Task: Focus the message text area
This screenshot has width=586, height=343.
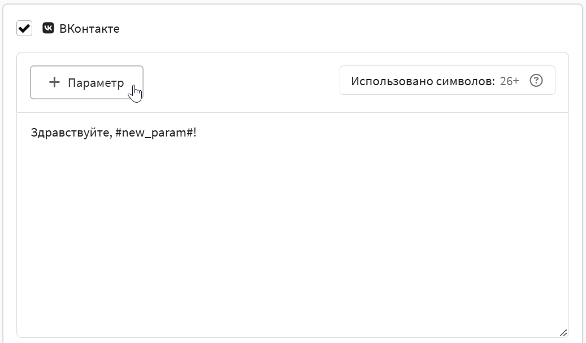Action: point(293,225)
